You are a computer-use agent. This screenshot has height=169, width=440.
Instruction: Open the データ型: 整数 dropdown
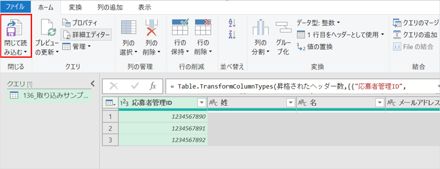coord(319,23)
